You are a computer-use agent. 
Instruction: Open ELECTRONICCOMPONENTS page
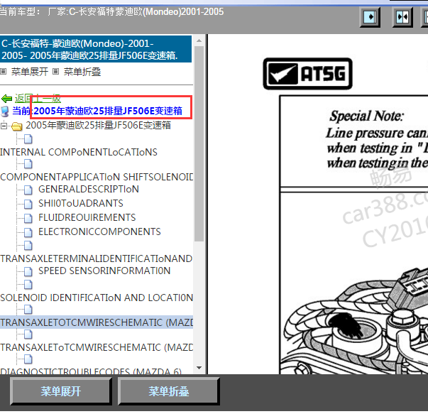click(x=99, y=231)
